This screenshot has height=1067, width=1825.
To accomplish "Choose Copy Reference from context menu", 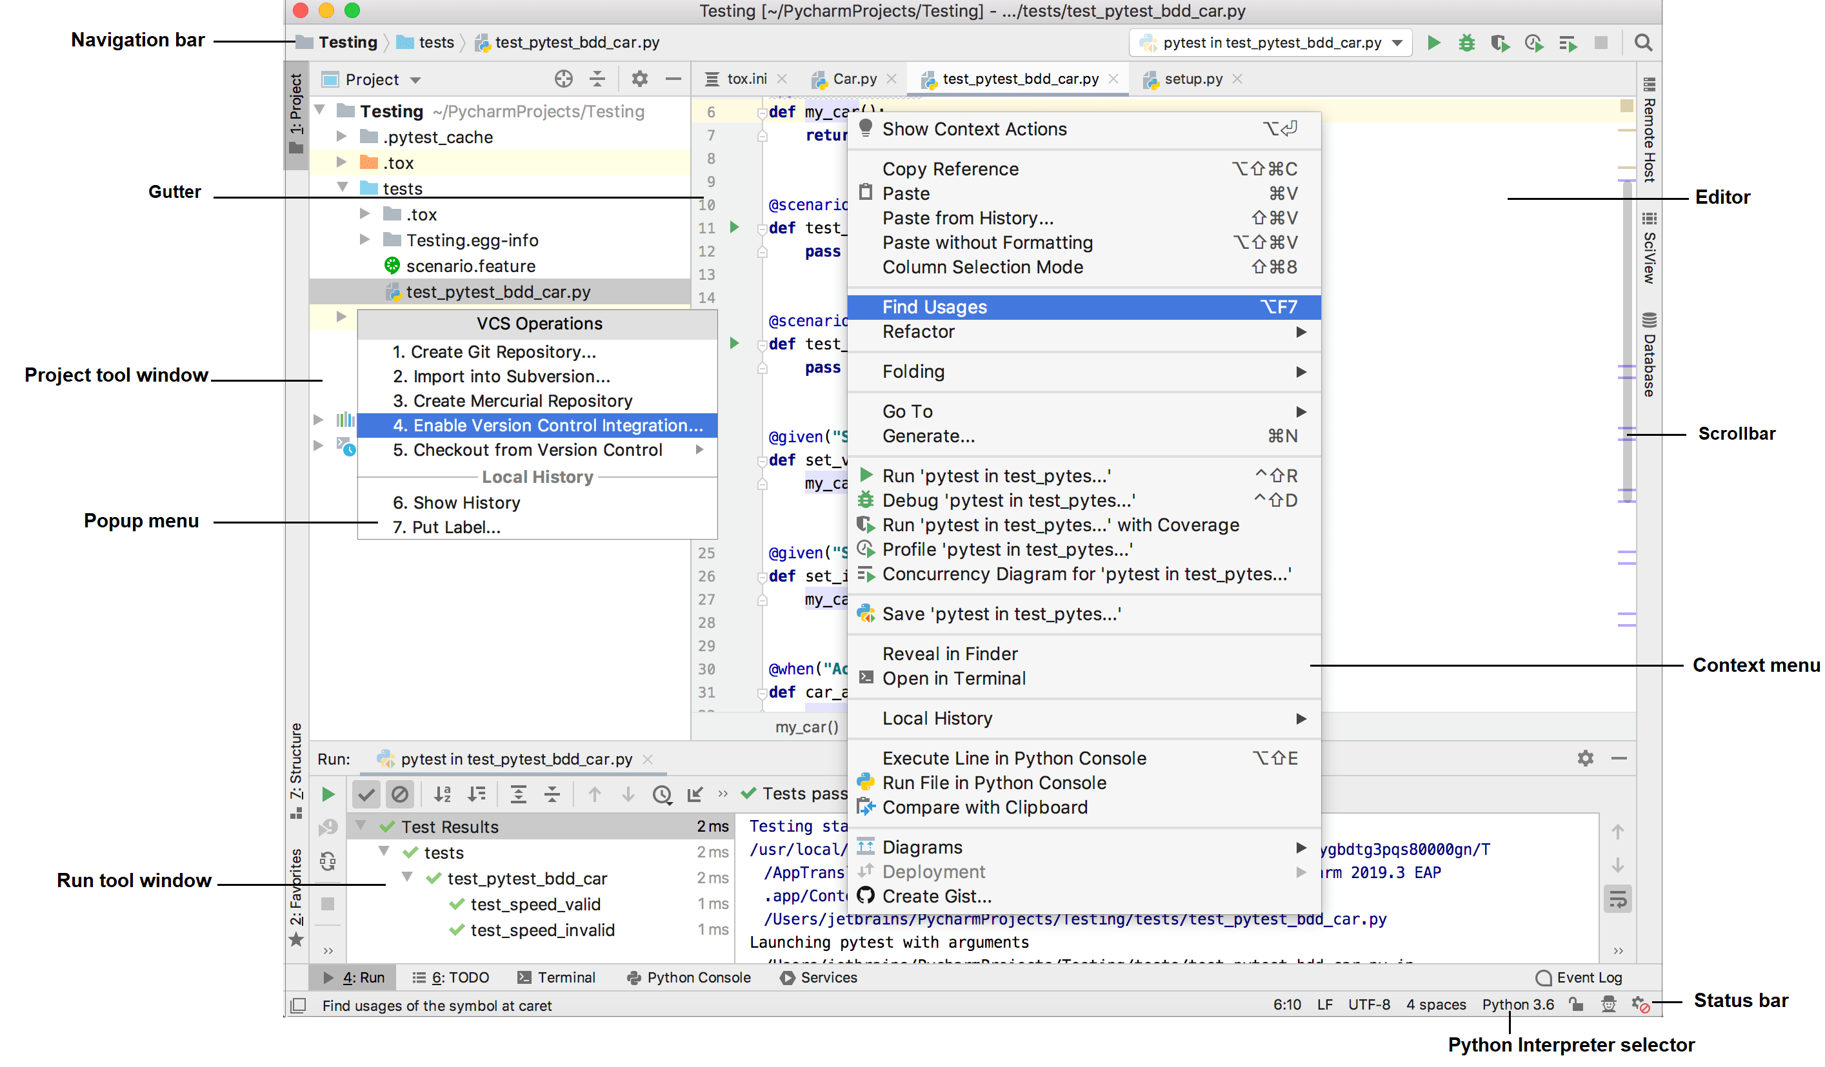I will coord(1083,169).
